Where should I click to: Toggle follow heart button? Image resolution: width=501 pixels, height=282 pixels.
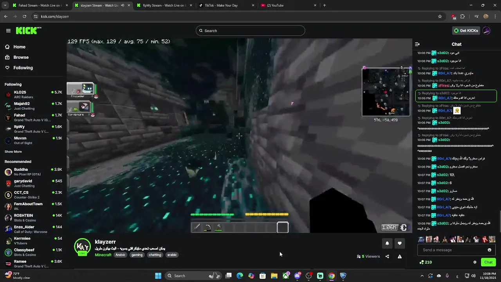400,243
